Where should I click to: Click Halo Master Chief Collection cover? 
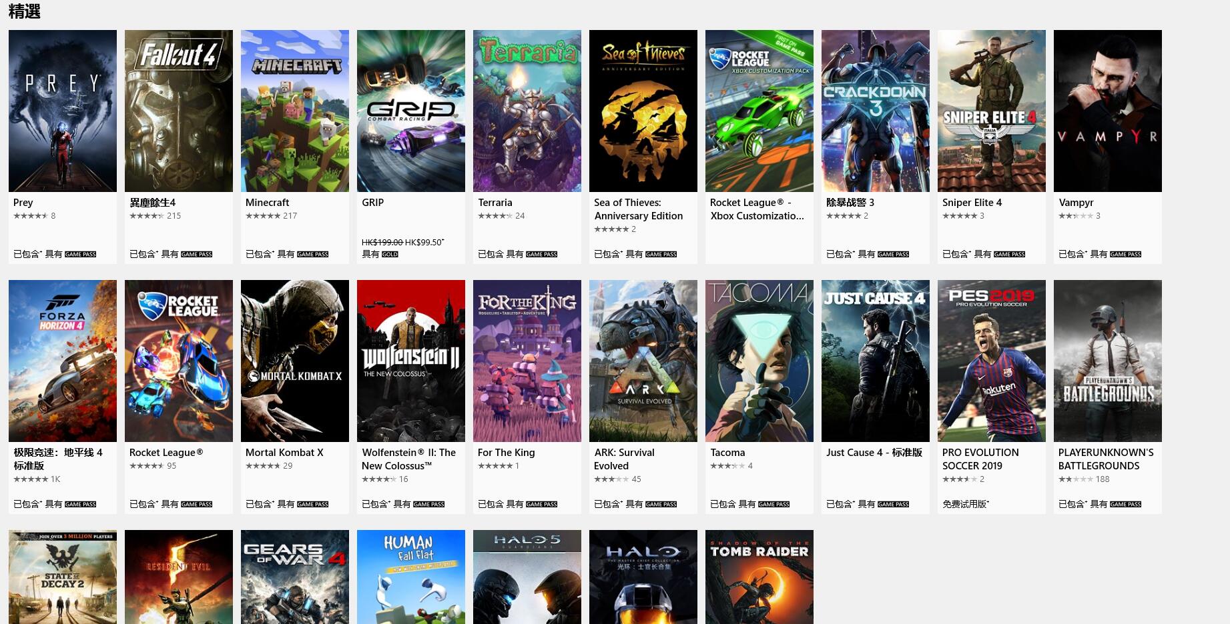click(643, 577)
